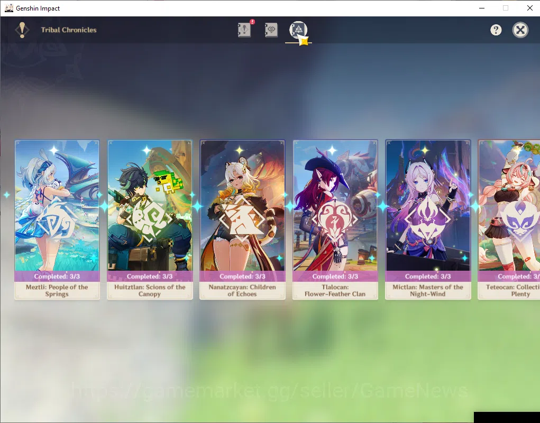
Task: Switch to the second spiral book tab
Action: coord(271,30)
